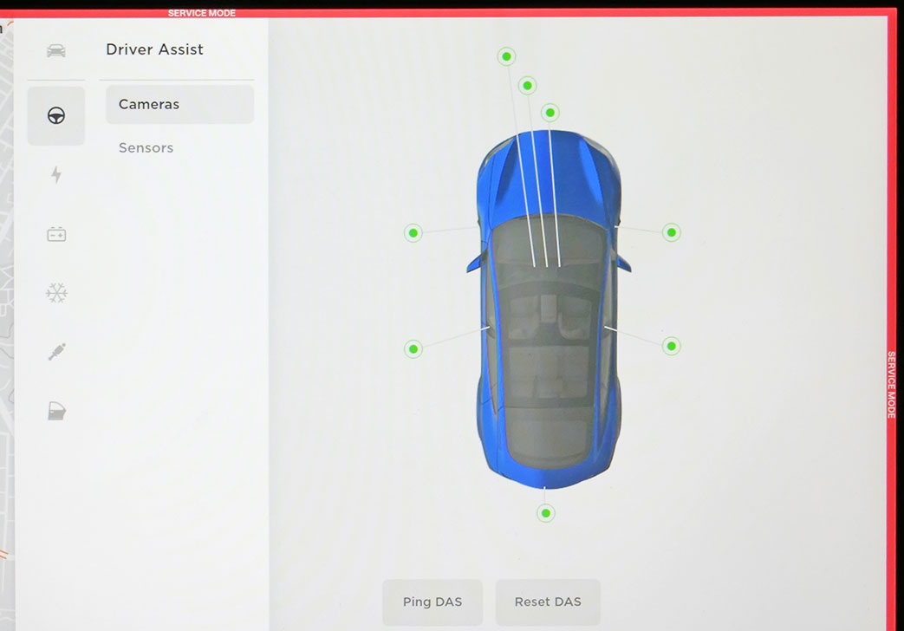The width and height of the screenshot is (904, 631).
Task: Toggle the rear camera status indicator
Action: (545, 513)
